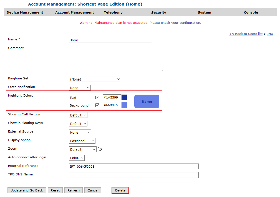Open the Auto-connect after login dropdown
Screen dimensions: 280x197
point(77,158)
